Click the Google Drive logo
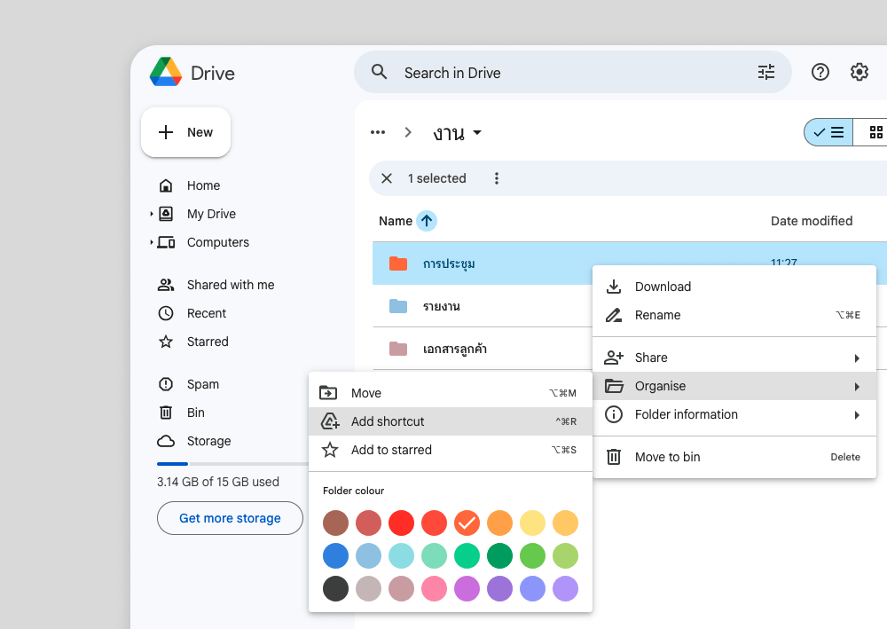887x629 pixels. (x=166, y=73)
